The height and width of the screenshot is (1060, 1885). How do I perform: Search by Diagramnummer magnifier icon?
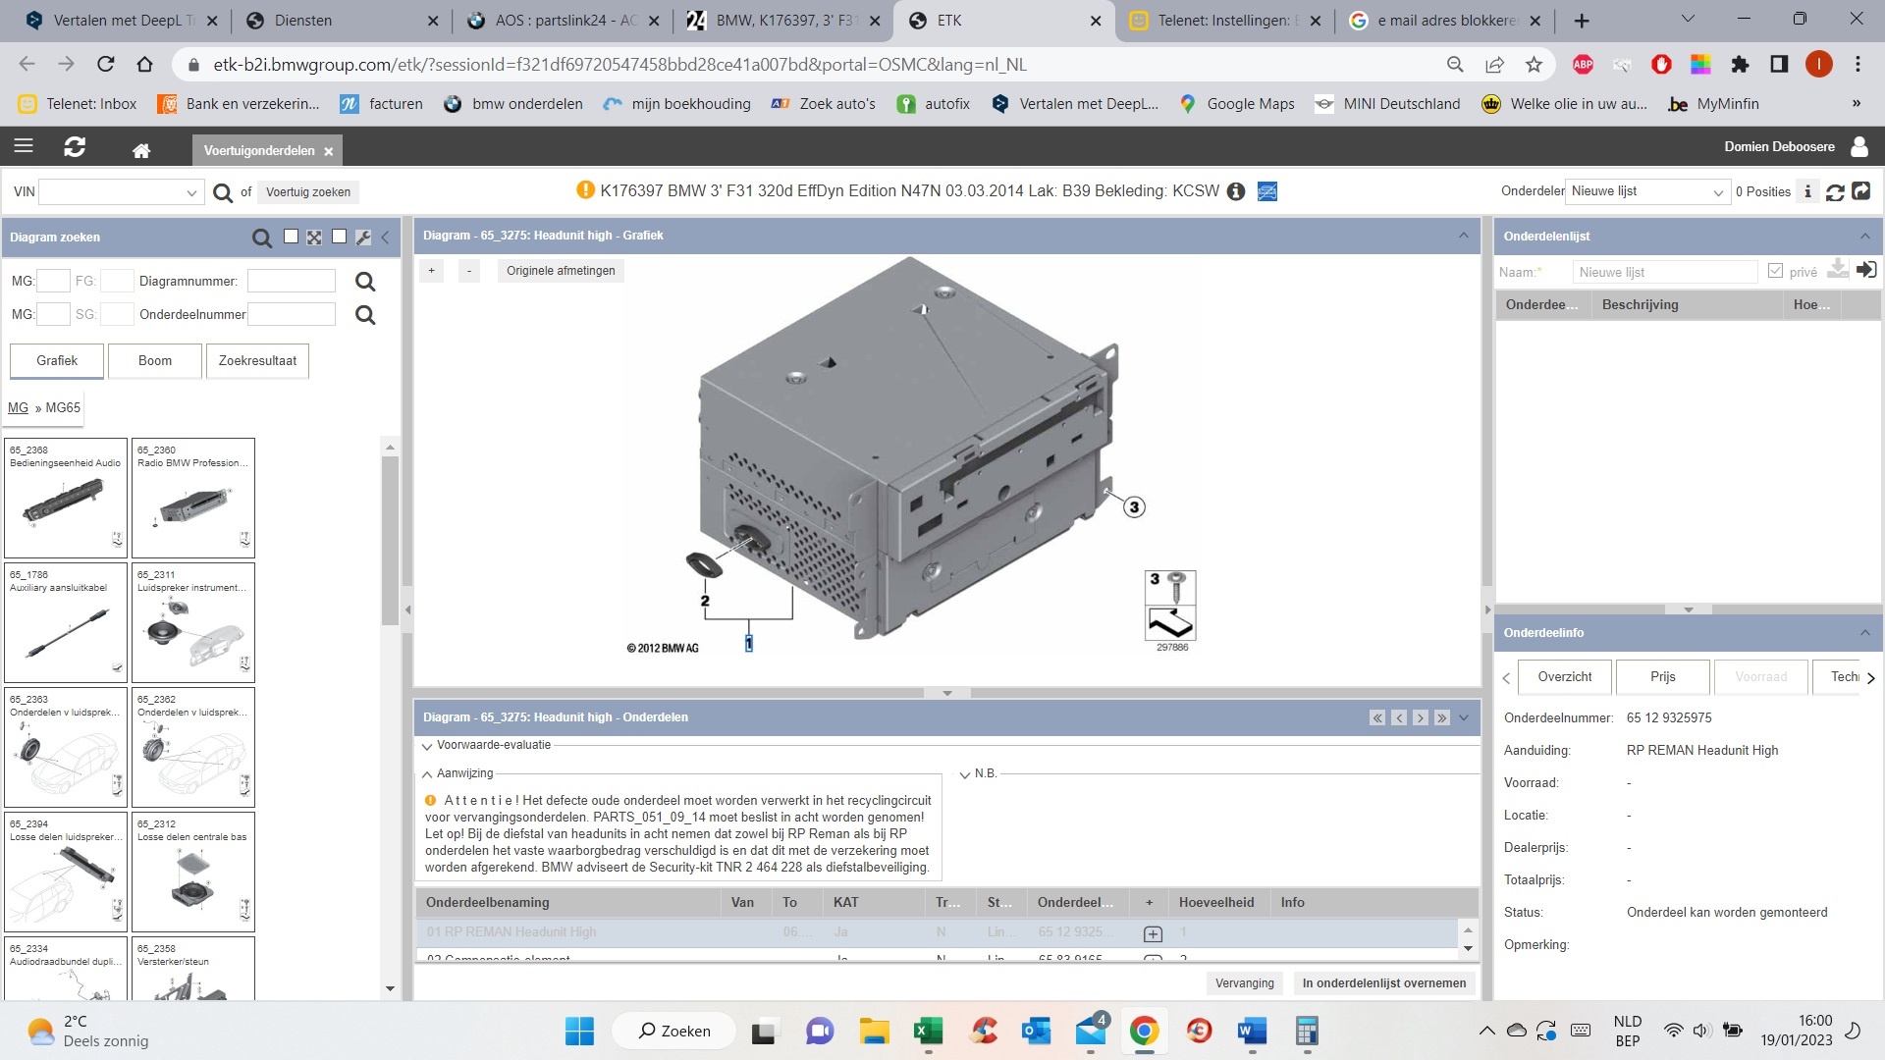[x=365, y=282]
